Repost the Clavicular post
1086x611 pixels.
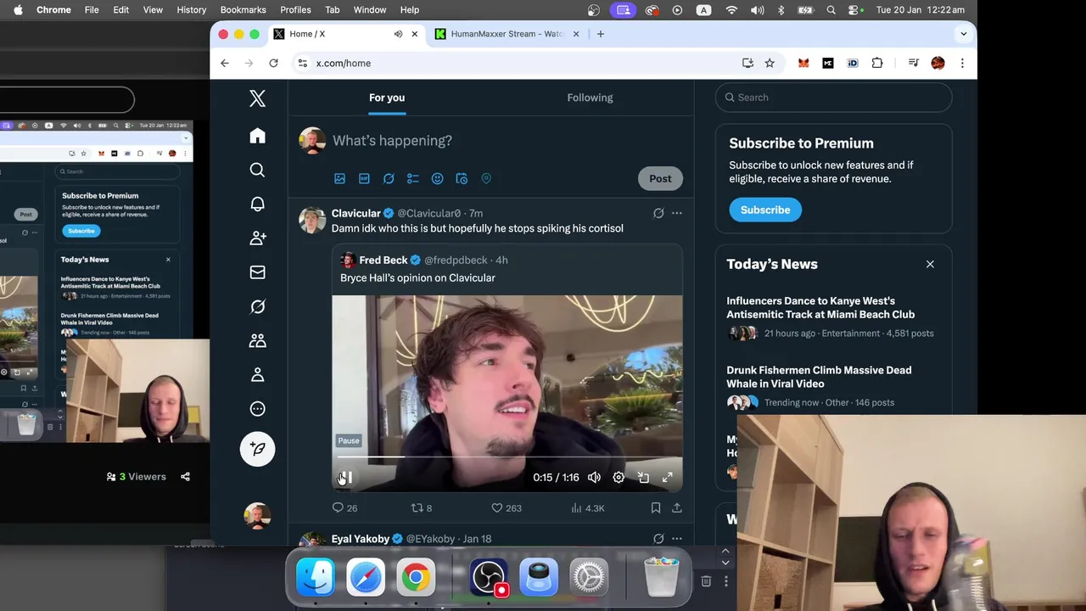click(422, 507)
